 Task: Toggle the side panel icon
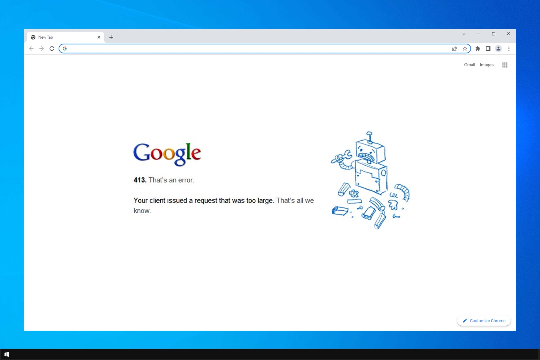pos(488,49)
